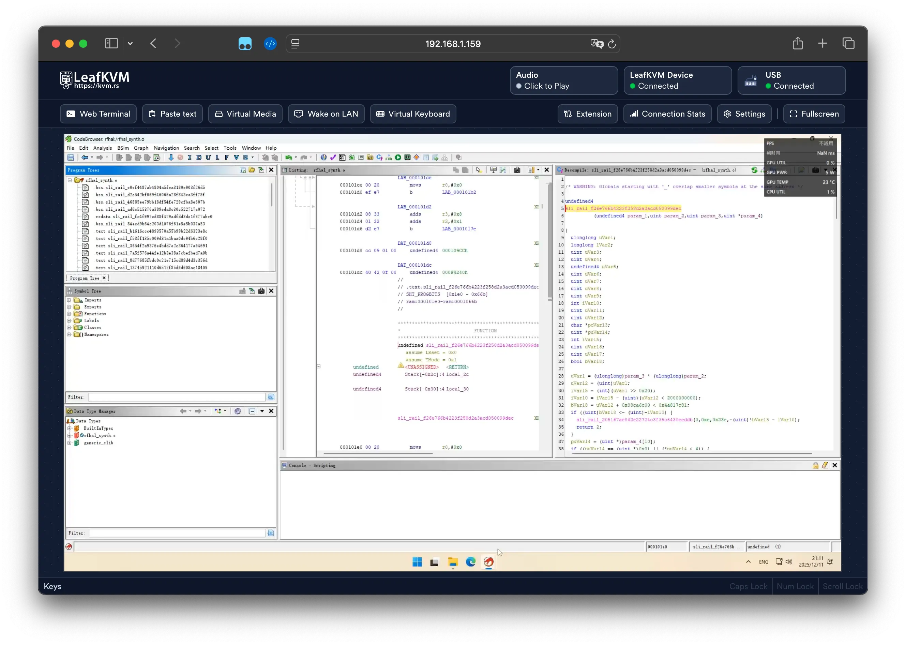
Task: Open the Navigation menu
Action: point(166,148)
